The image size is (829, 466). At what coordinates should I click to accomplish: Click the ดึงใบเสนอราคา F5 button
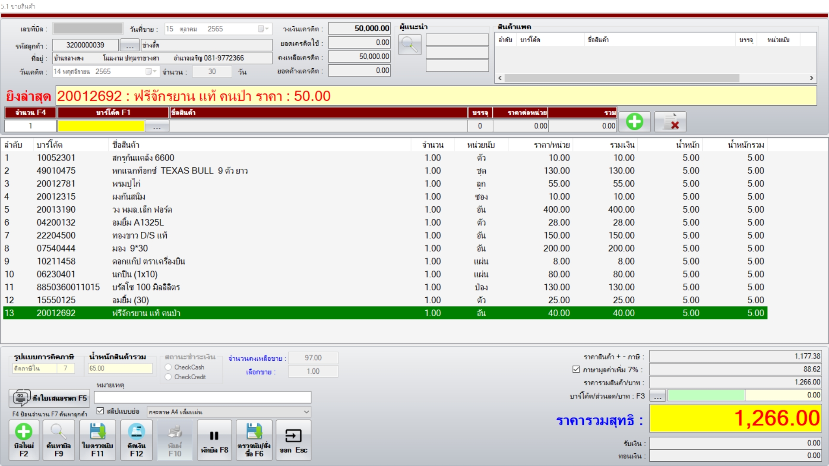[x=50, y=398]
